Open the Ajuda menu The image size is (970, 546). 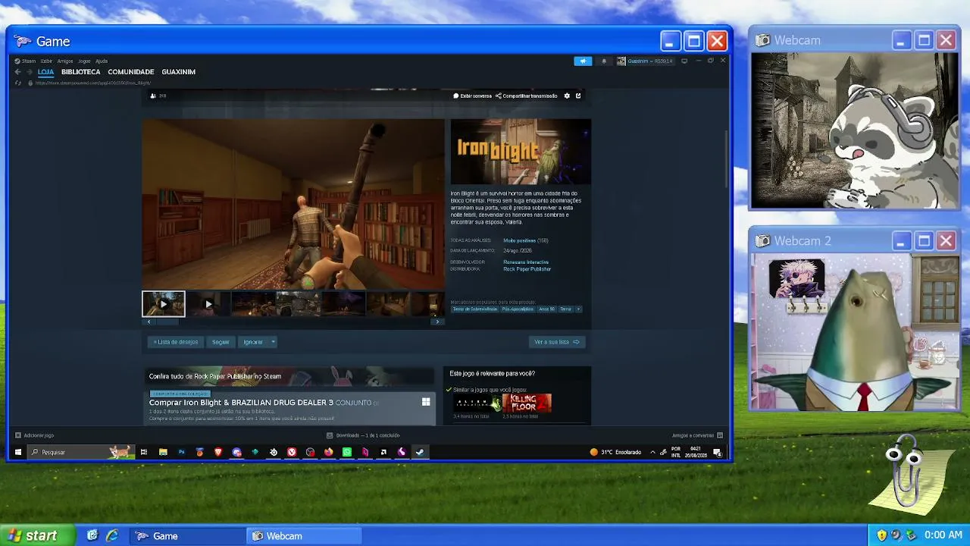click(x=102, y=61)
